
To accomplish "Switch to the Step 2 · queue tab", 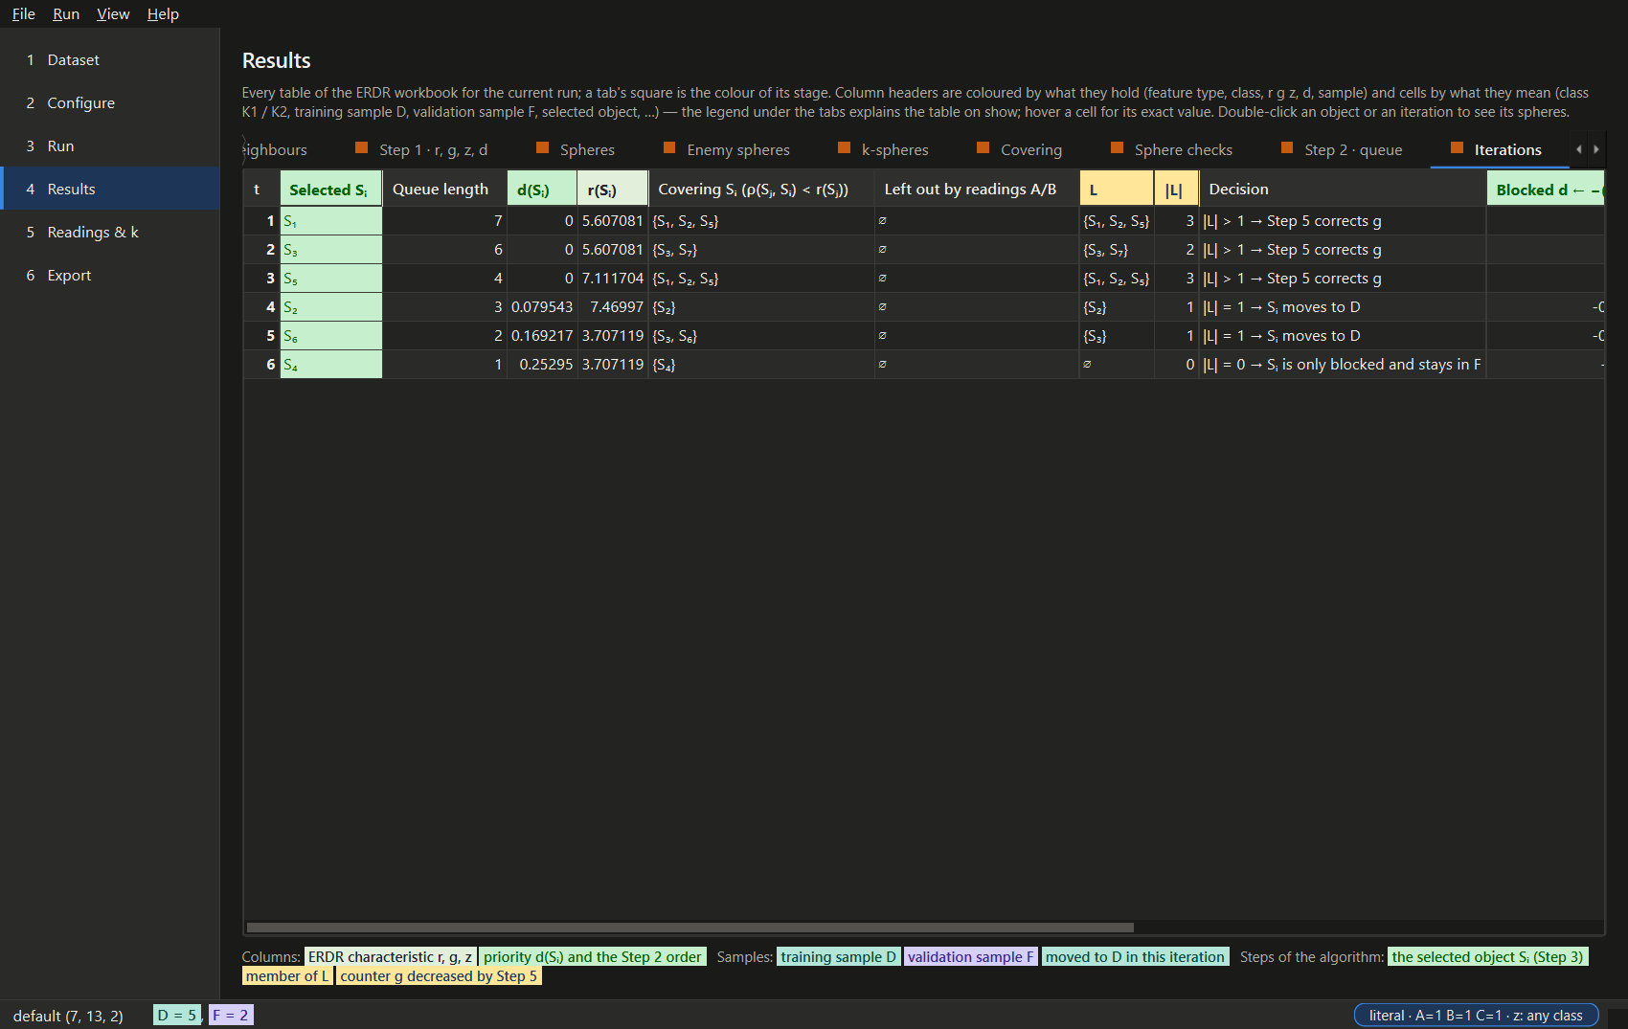I will click(1342, 149).
